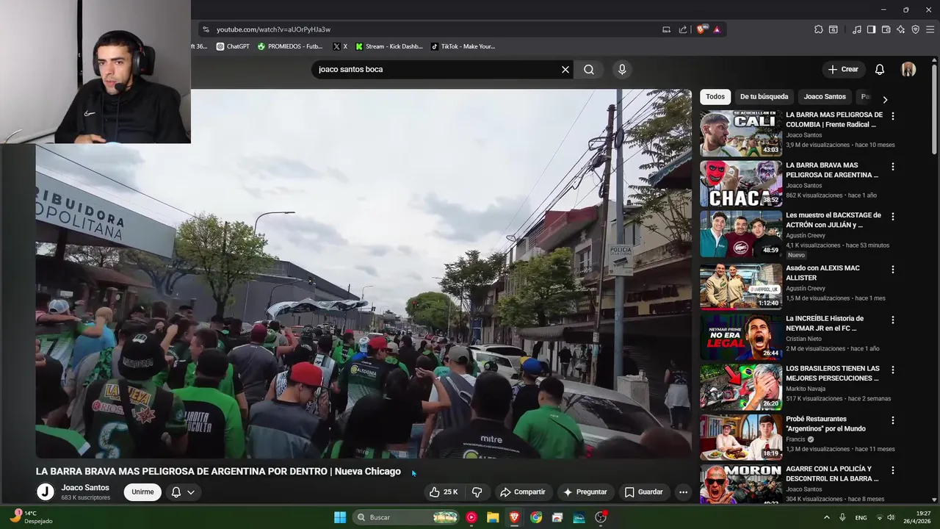Open the Windows Start button
The width and height of the screenshot is (940, 529).
click(x=340, y=517)
